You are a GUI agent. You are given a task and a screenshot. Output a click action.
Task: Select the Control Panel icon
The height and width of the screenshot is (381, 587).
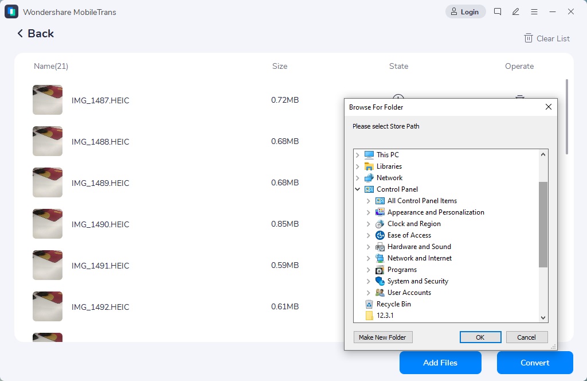point(369,189)
